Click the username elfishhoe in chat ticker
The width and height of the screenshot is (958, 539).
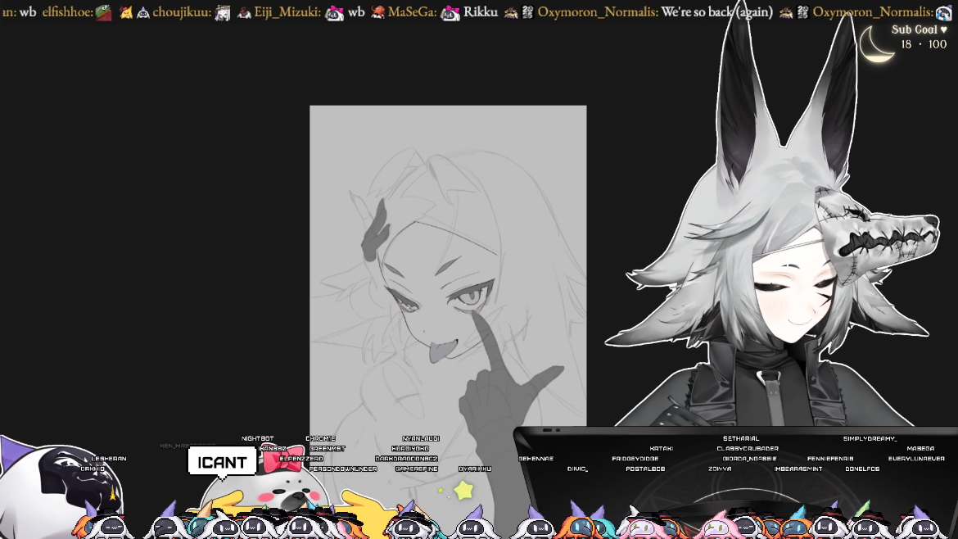coord(67,11)
